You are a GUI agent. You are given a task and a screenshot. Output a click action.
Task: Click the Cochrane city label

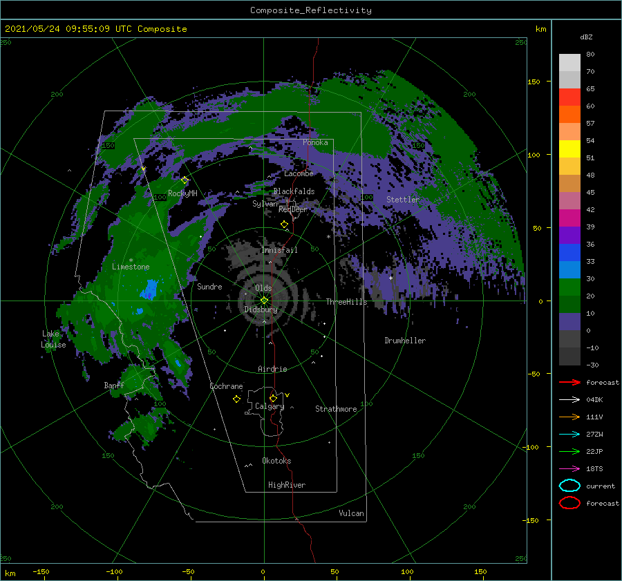coord(226,386)
